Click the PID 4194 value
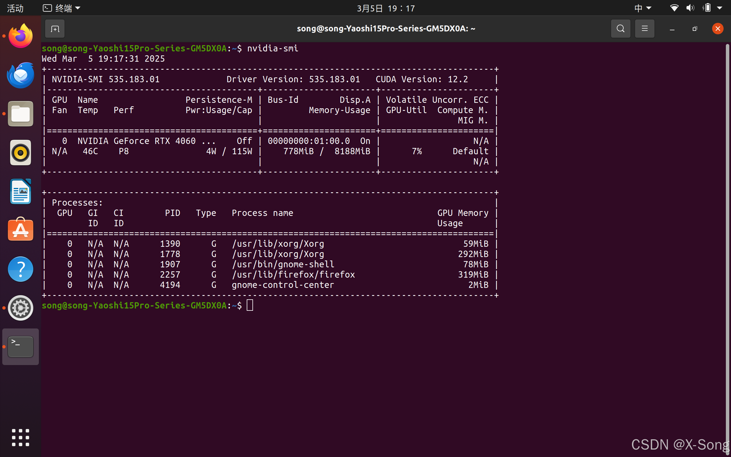The image size is (731, 457). (170, 285)
